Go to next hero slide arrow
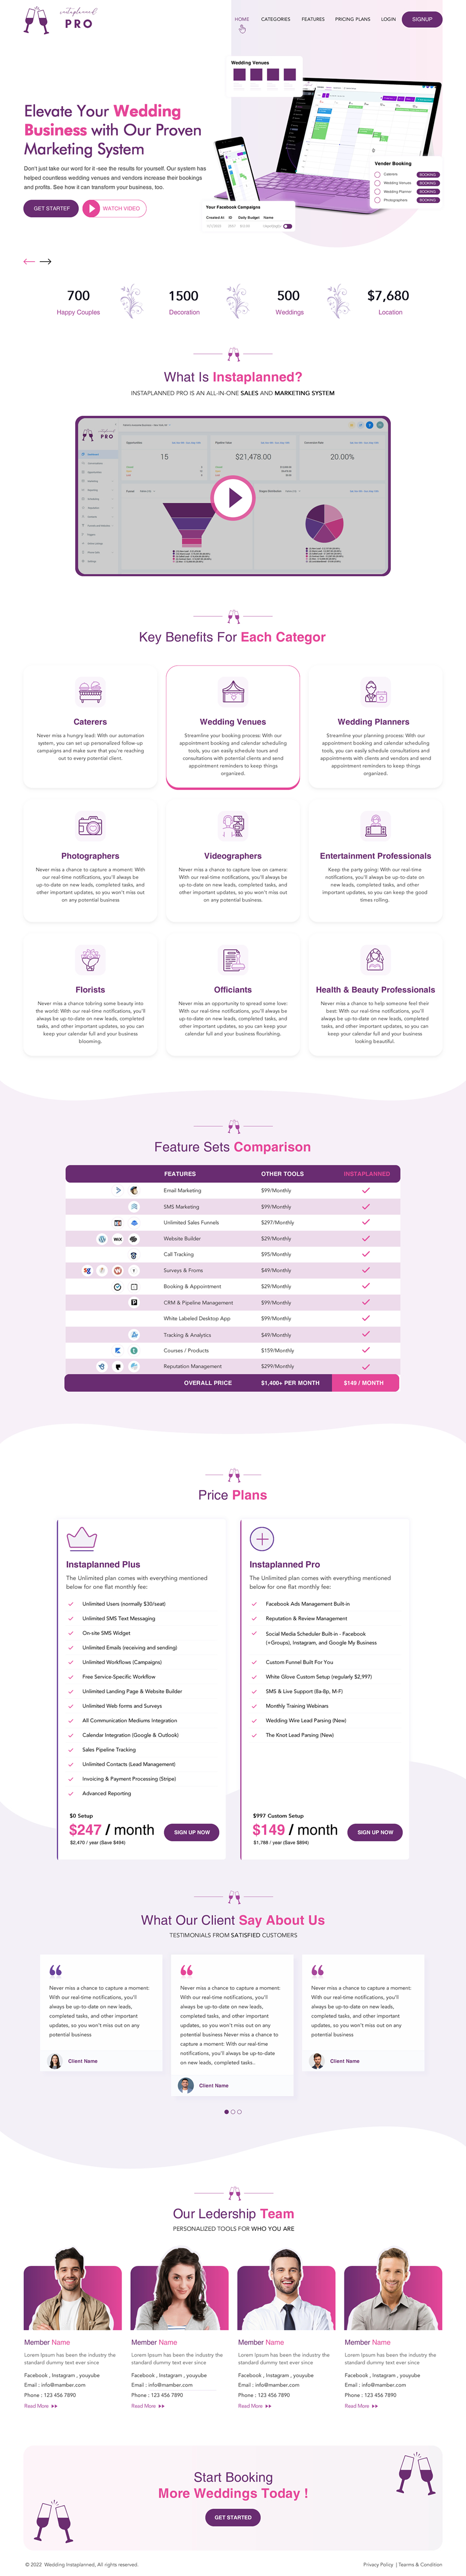The height and width of the screenshot is (2576, 466). 45,261
